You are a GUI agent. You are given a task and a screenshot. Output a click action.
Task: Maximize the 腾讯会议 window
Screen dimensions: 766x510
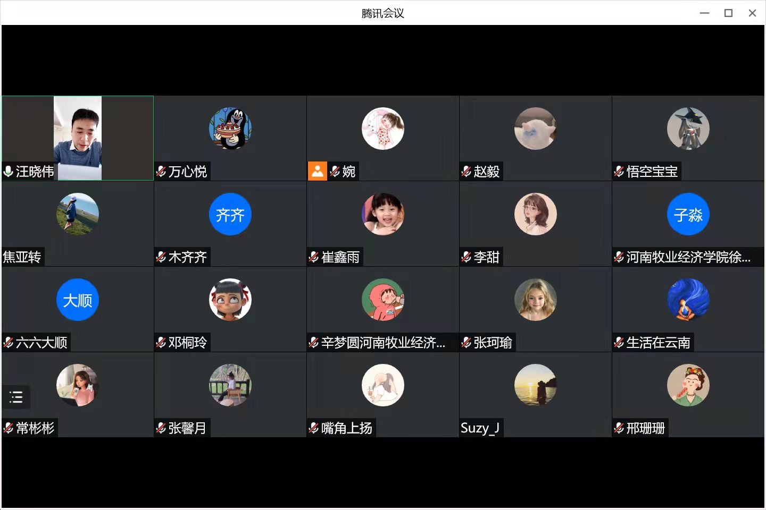click(728, 13)
